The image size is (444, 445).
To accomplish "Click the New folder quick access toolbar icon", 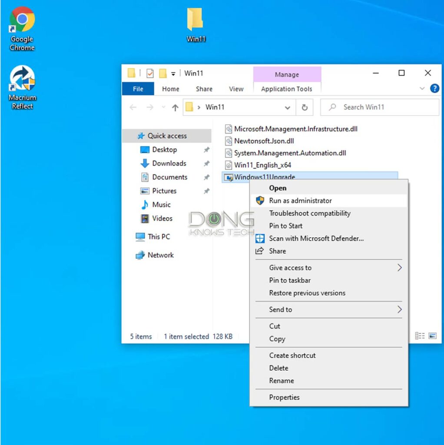I will pos(163,73).
